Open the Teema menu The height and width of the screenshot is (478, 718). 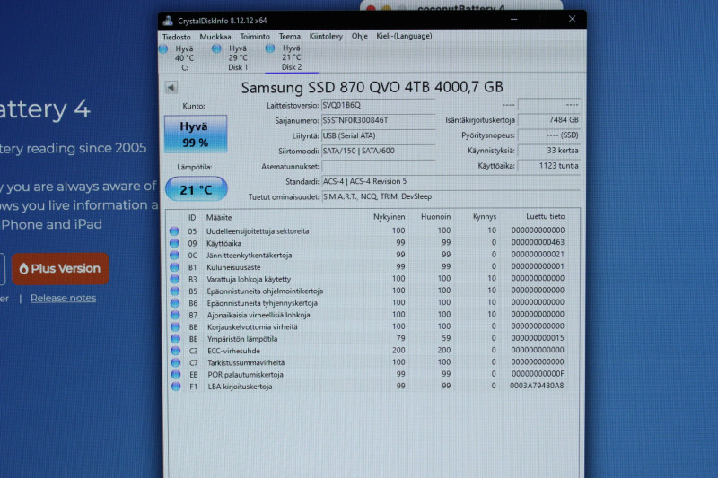[290, 36]
